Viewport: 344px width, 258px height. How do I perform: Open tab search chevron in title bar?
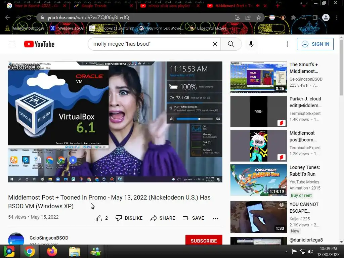click(x=304, y=5)
